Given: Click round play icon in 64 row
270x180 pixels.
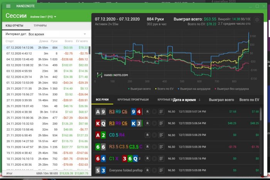Looking at the screenshot, I should [154, 158].
